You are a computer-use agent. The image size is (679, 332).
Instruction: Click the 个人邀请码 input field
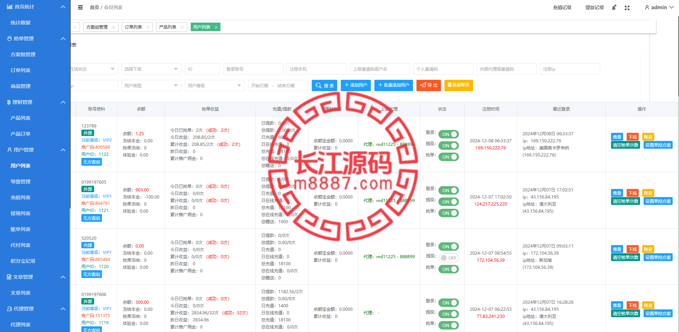coord(443,69)
